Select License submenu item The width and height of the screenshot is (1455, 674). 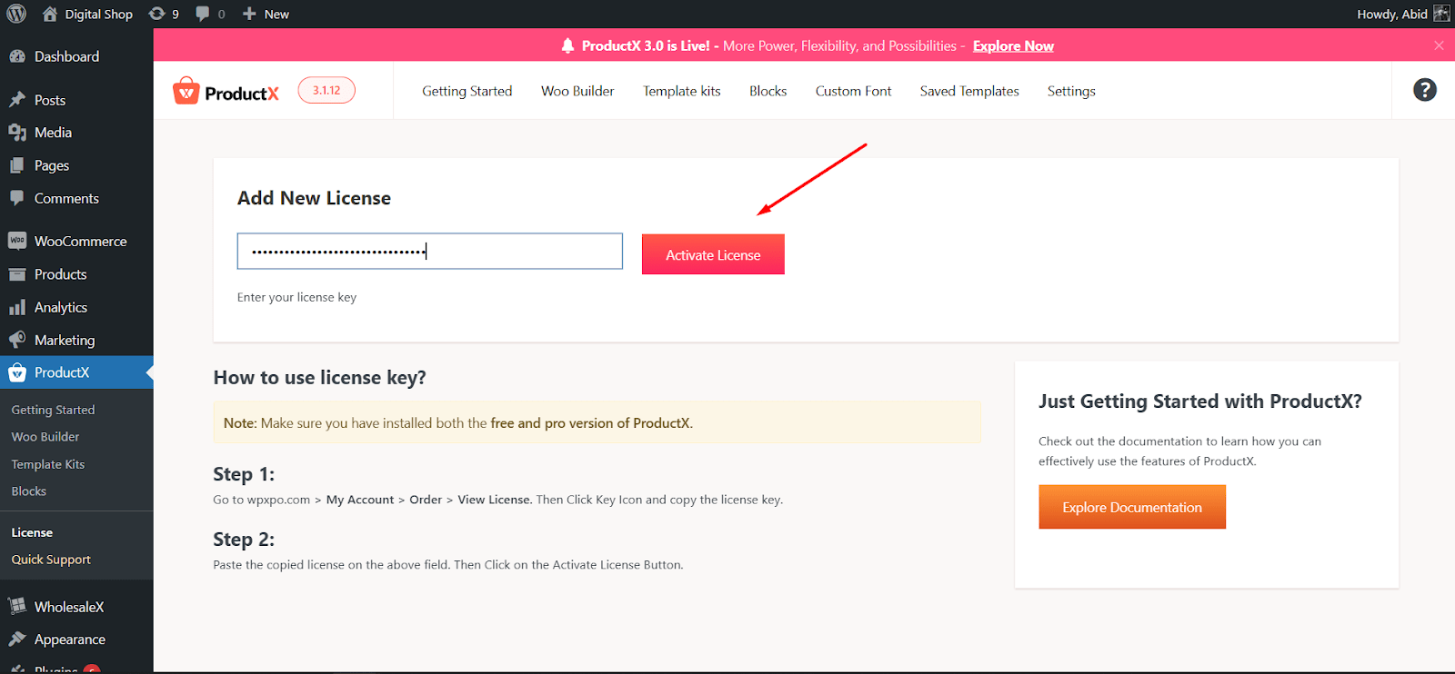[32, 532]
